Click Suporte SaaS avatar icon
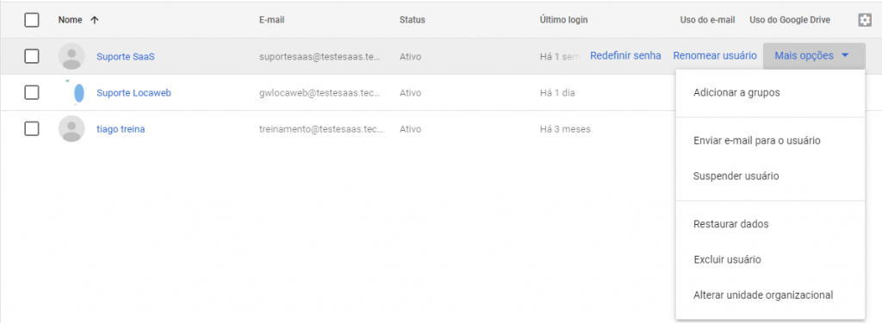Image resolution: width=882 pixels, height=323 pixels. coord(71,56)
